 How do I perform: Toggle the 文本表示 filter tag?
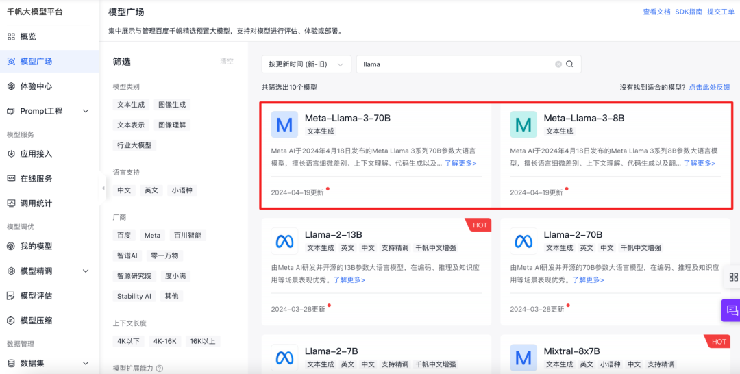pos(131,125)
